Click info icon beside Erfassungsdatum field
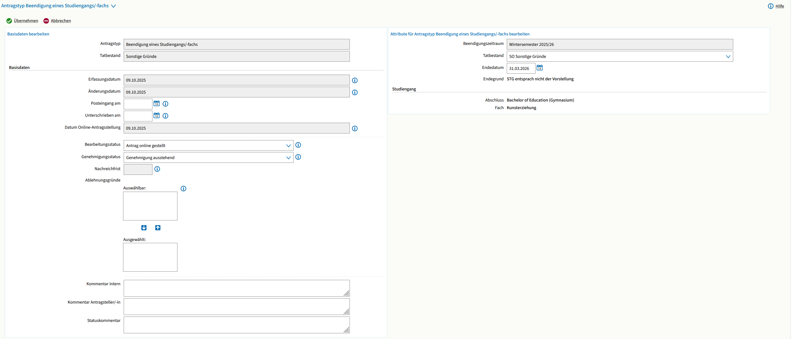793x339 pixels. coord(355,80)
